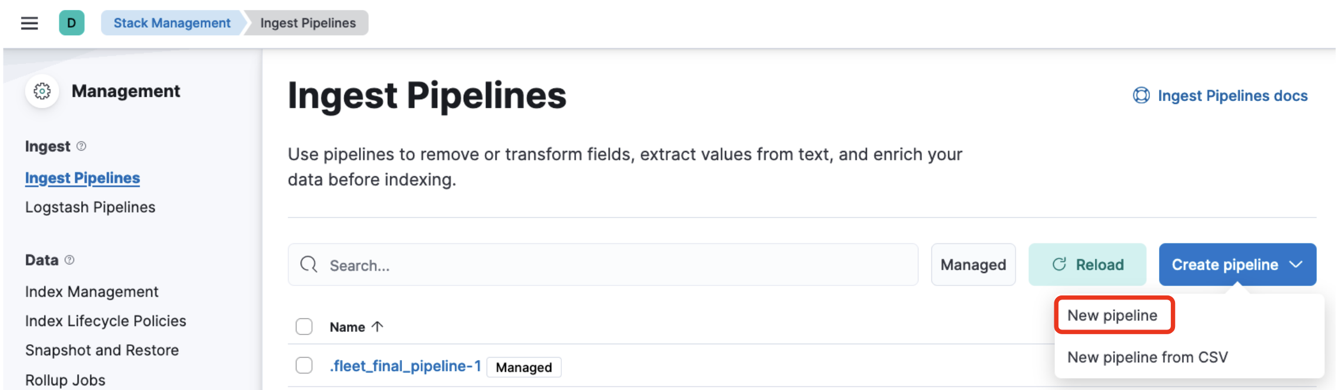Viewport: 1338px width, 390px height.
Task: Click the help icon next to Data
Action: tap(69, 260)
